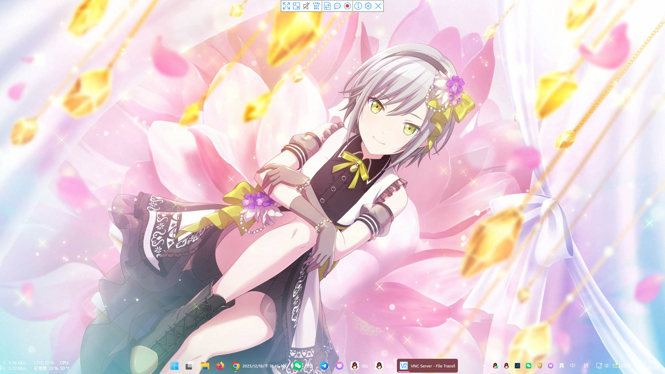Open Firefox from the taskbar
The height and width of the screenshot is (374, 665).
[220, 366]
